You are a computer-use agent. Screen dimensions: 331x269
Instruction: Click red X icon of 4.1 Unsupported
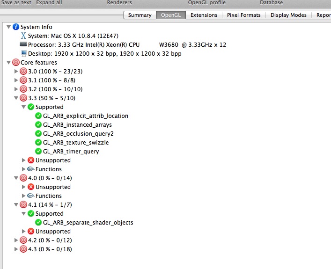click(31, 231)
